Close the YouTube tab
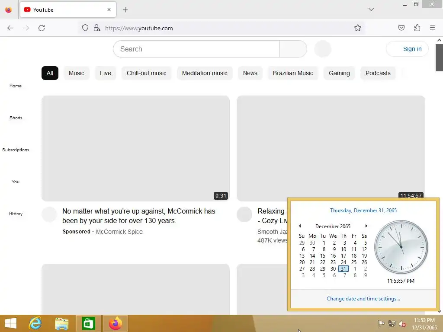443x332 pixels. click(x=109, y=10)
